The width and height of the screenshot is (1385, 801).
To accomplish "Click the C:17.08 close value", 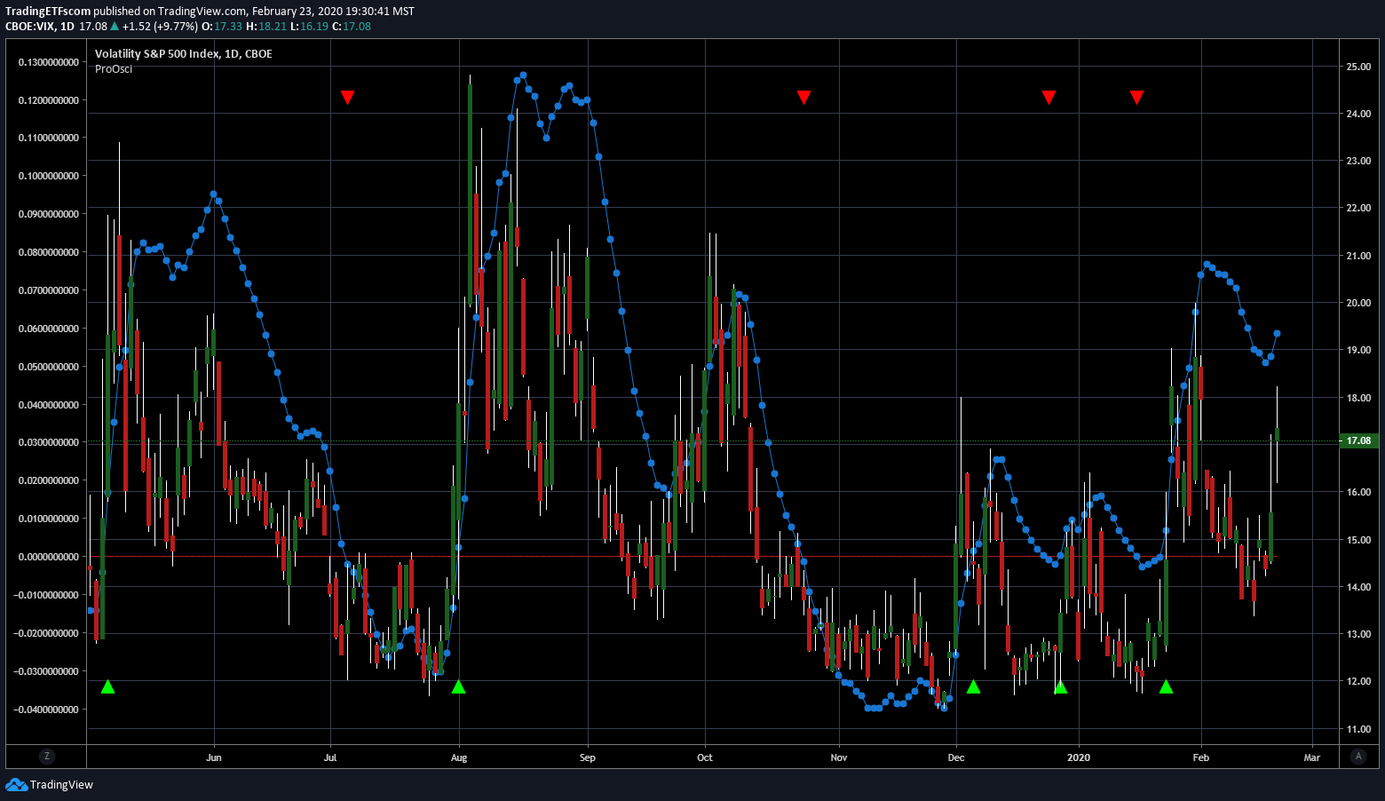I will point(352,27).
